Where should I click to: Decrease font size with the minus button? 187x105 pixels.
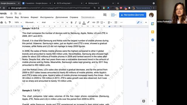tap(58, 22)
